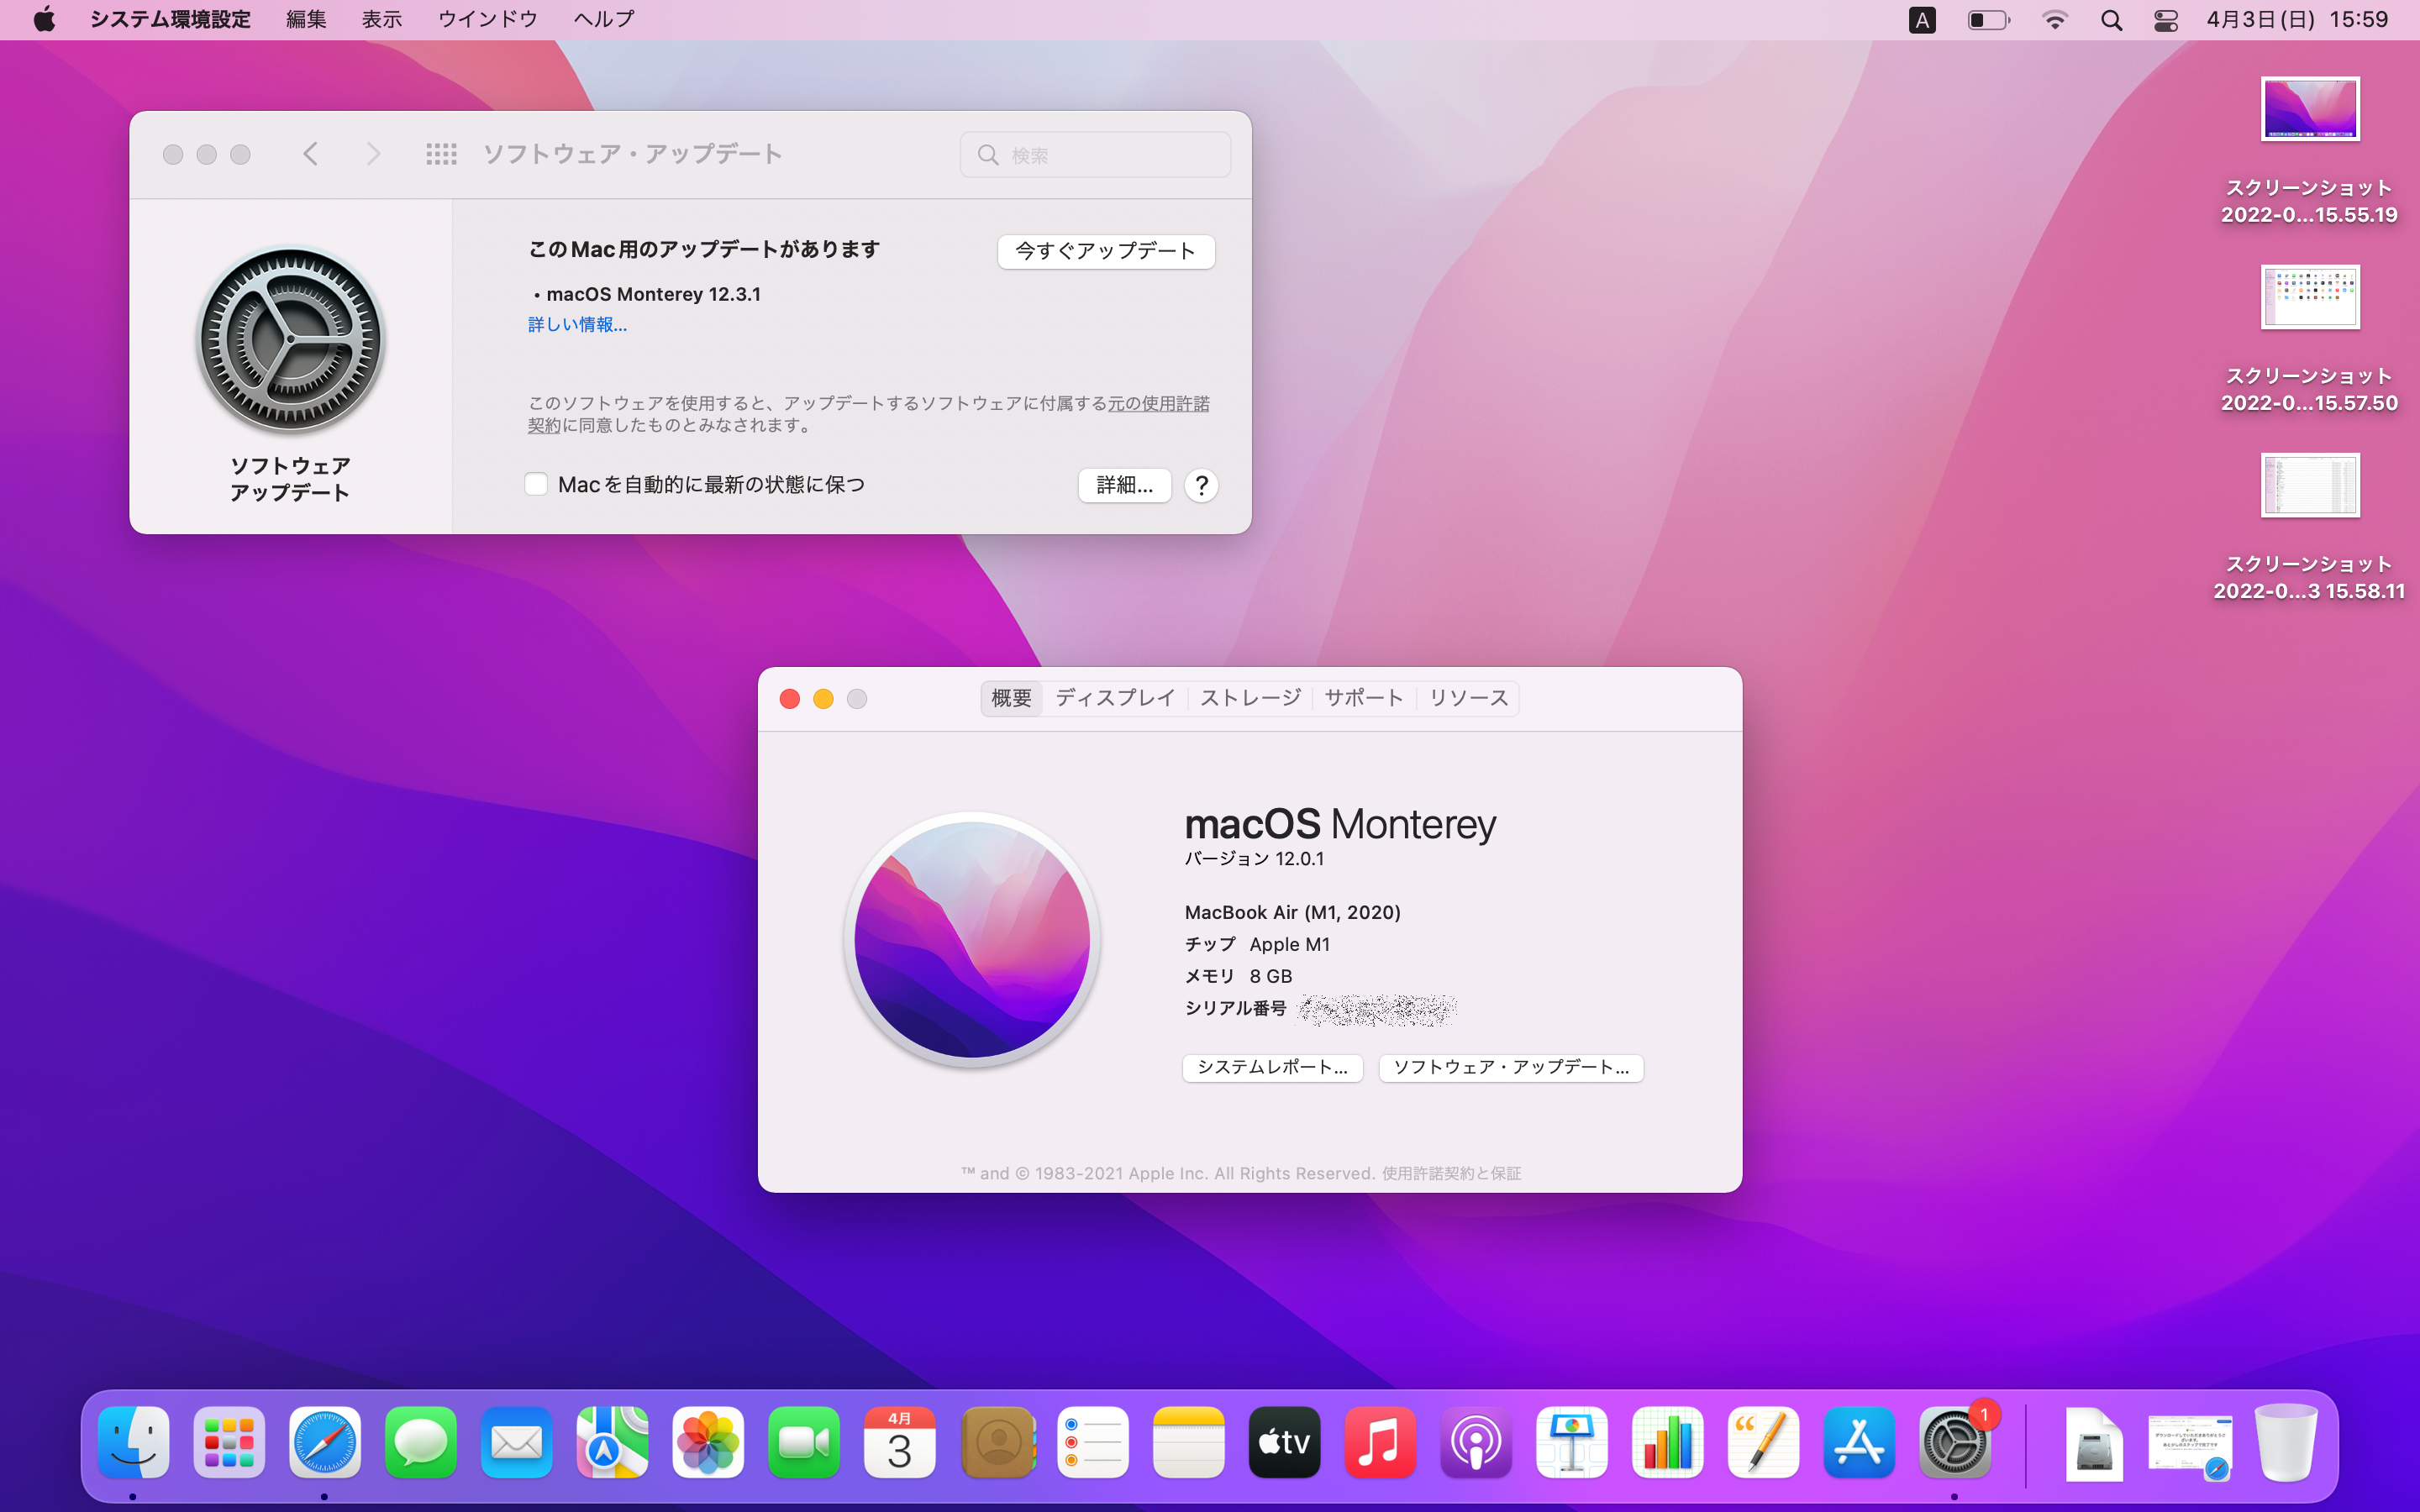
Task: Open Podcasts app in the Dock
Action: tap(1476, 1442)
